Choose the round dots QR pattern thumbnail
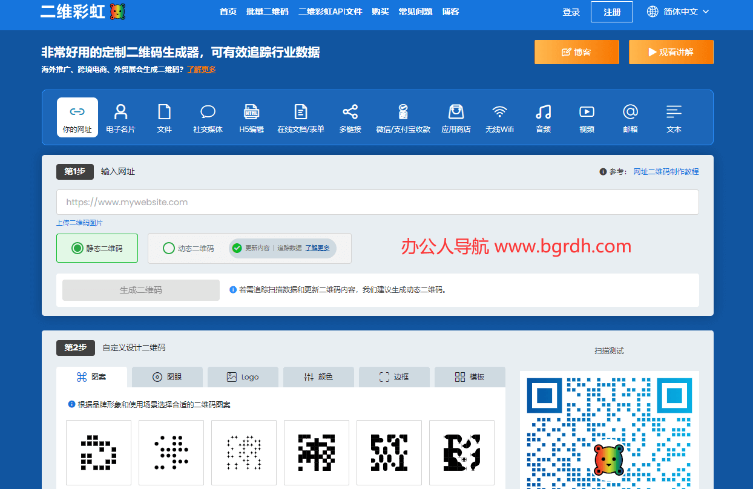The width and height of the screenshot is (753, 489). tap(171, 453)
